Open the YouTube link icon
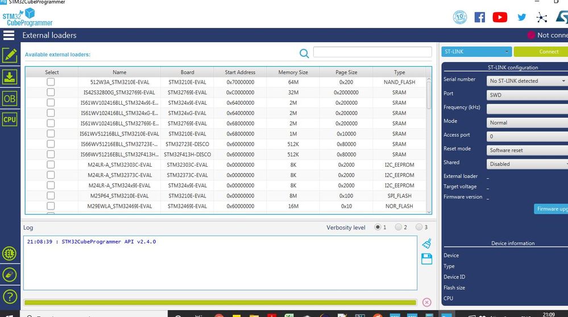Image resolution: width=568 pixels, height=317 pixels. tap(500, 17)
